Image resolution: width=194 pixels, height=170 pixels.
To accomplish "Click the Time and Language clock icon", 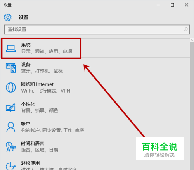I will [x=11, y=147].
